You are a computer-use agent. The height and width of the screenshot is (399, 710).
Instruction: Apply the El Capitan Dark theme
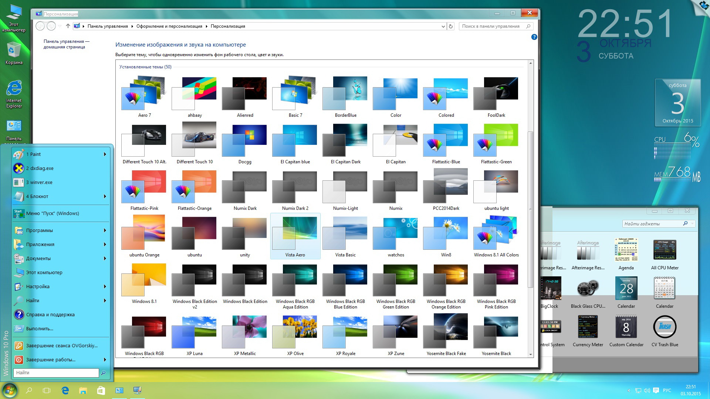pos(345,140)
